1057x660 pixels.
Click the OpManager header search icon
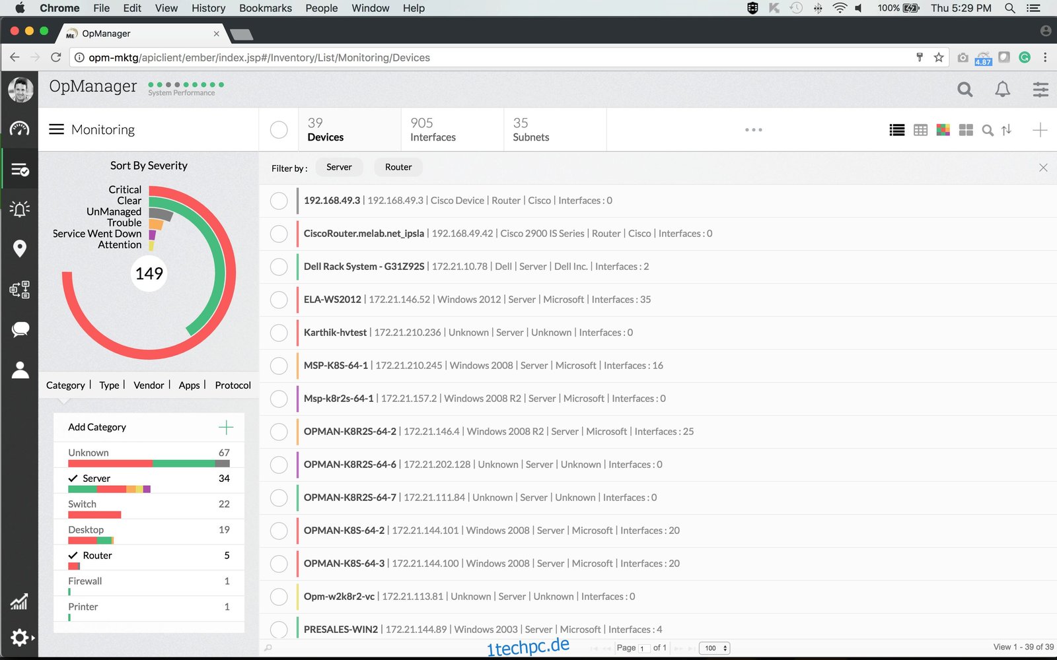pyautogui.click(x=965, y=89)
